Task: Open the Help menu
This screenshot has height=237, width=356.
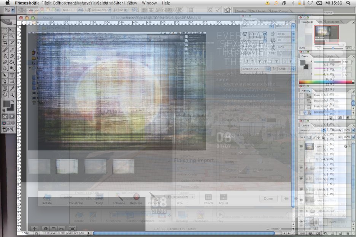Action: click(166, 3)
